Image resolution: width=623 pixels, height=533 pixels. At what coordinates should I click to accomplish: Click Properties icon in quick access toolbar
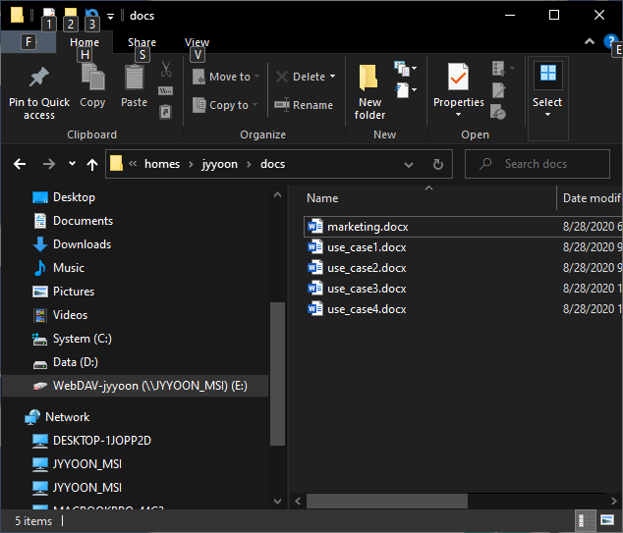click(x=48, y=14)
